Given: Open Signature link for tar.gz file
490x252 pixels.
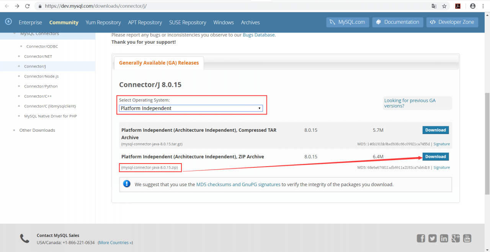Looking at the screenshot, I should [442, 144].
